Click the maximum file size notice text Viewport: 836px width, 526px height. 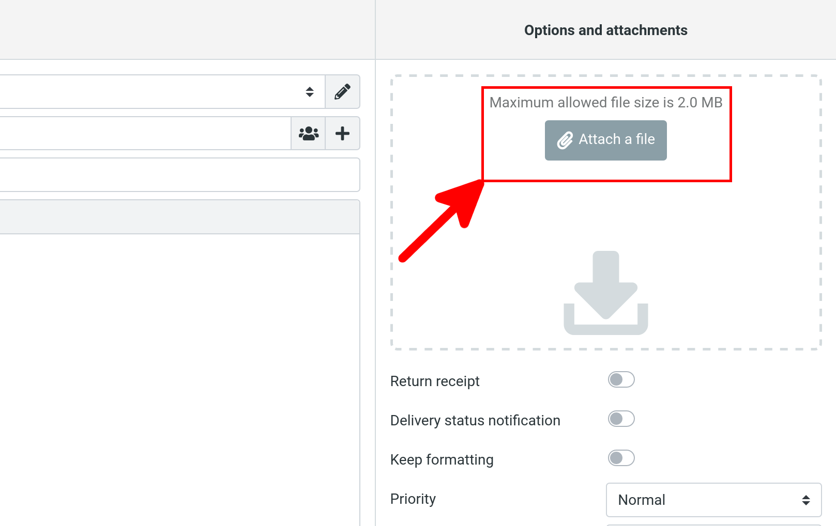click(x=605, y=102)
